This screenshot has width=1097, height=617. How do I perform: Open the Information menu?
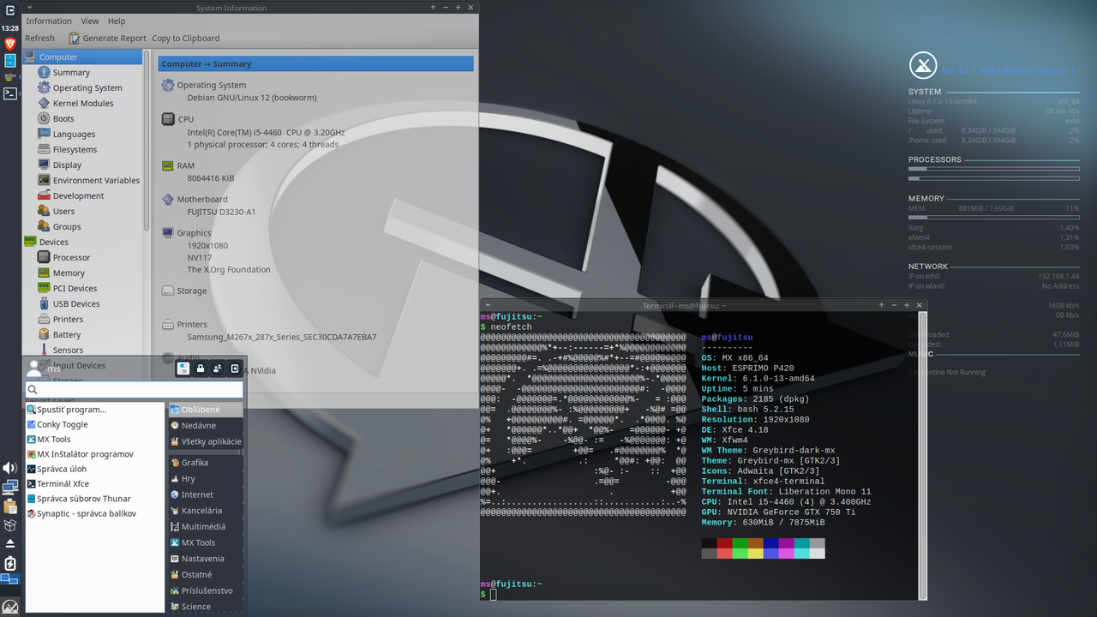[x=49, y=21]
